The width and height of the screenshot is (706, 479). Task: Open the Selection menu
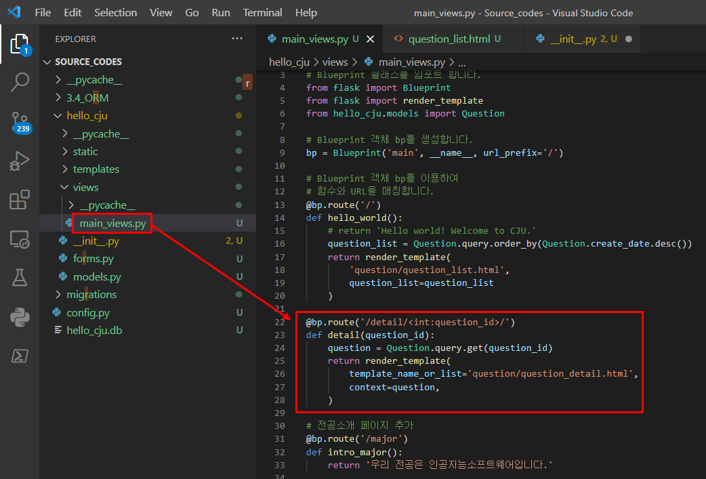pyautogui.click(x=116, y=13)
